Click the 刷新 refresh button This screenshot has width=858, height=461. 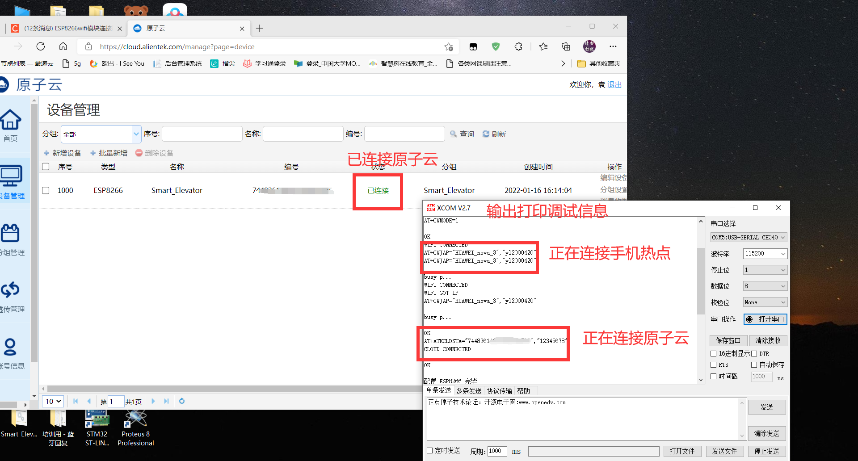pyautogui.click(x=494, y=134)
